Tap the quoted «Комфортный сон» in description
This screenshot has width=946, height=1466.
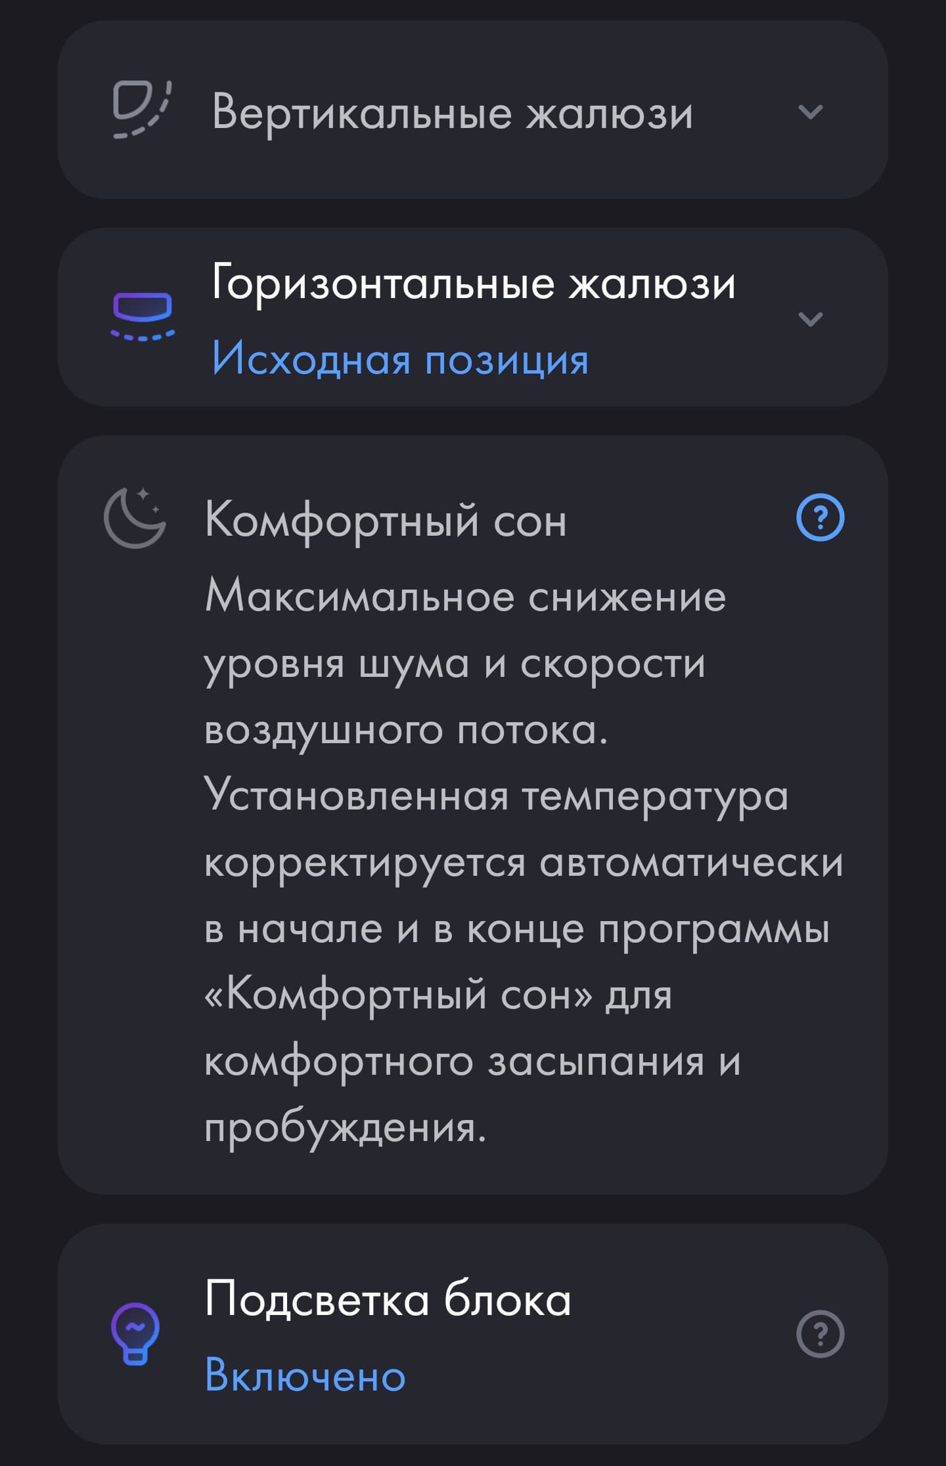click(x=398, y=995)
